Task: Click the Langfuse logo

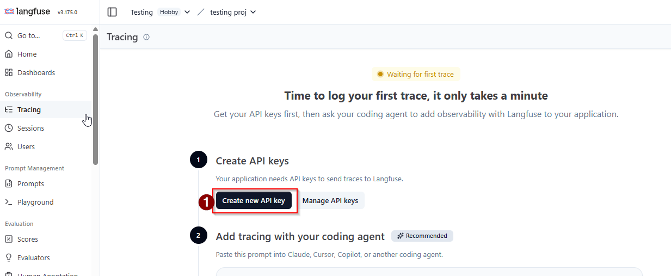Action: 28,11
